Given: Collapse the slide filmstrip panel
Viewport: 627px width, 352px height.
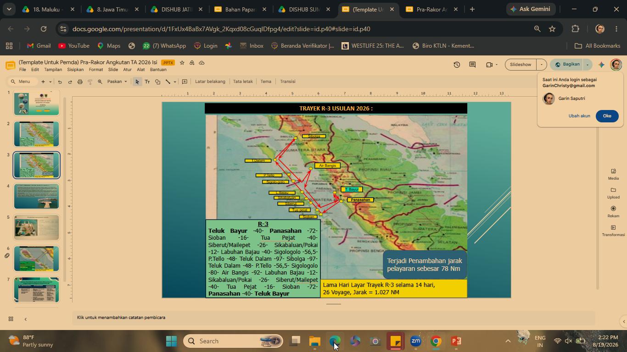Looking at the screenshot, I should pyautogui.click(x=25, y=319).
